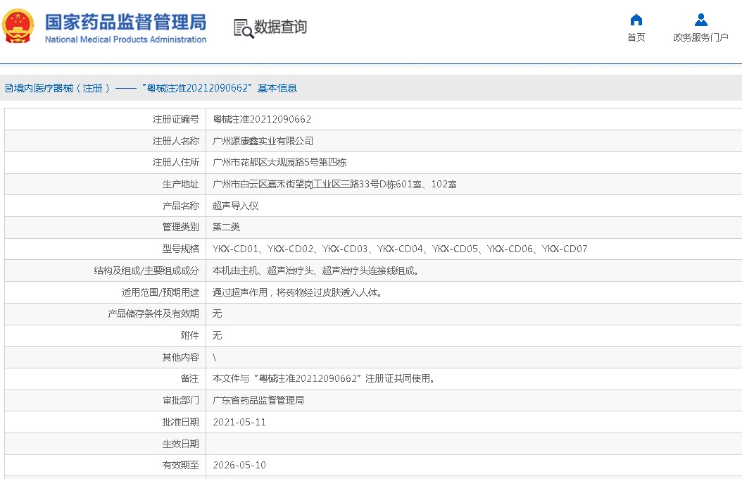Click the 数据查询 search document icon
The height and width of the screenshot is (479, 742).
[244, 28]
